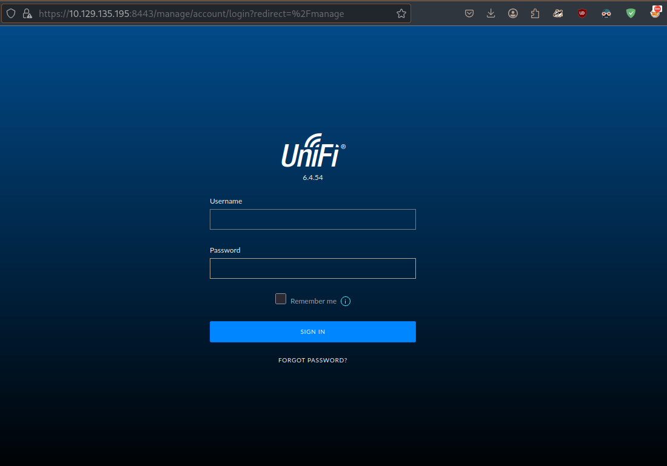
Task: Open the FORGOT PASSWORD? link
Action: pyautogui.click(x=313, y=361)
